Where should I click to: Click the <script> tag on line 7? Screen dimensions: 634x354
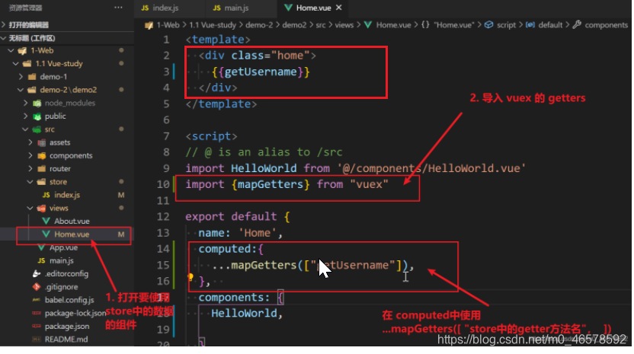(212, 136)
